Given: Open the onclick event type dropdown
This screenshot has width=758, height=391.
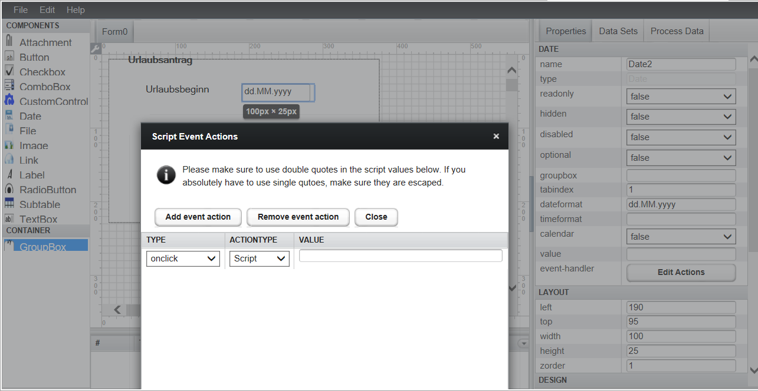Looking at the screenshot, I should pos(183,259).
